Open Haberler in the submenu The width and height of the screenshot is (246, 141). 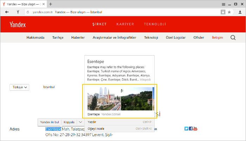78,38
